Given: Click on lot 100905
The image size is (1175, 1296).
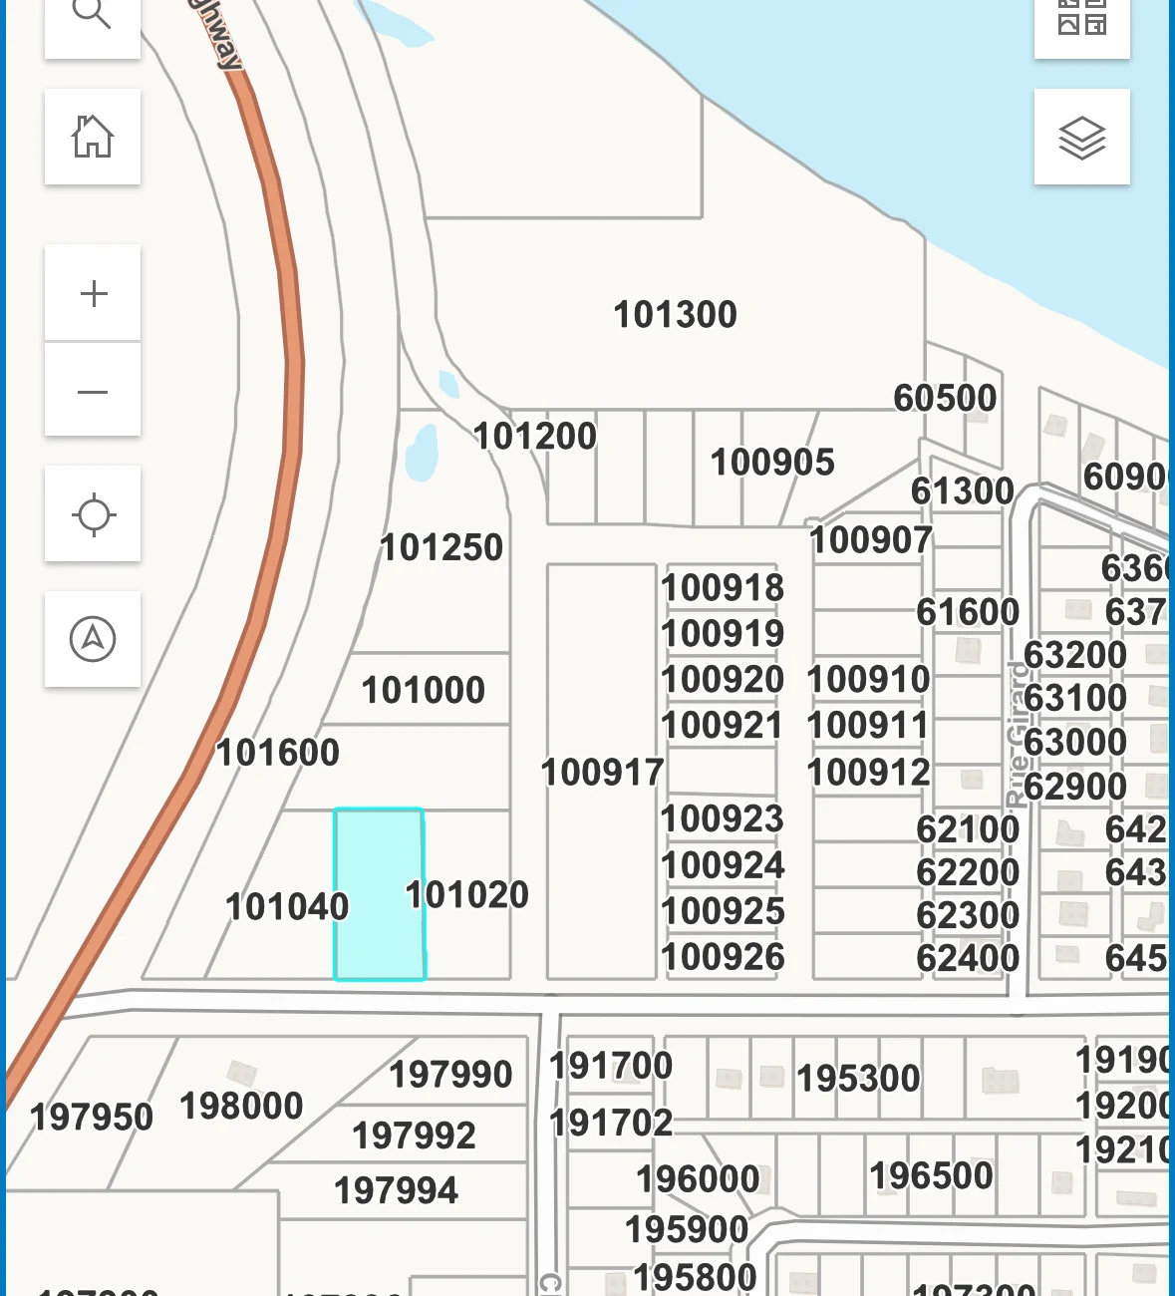Looking at the screenshot, I should (x=772, y=463).
